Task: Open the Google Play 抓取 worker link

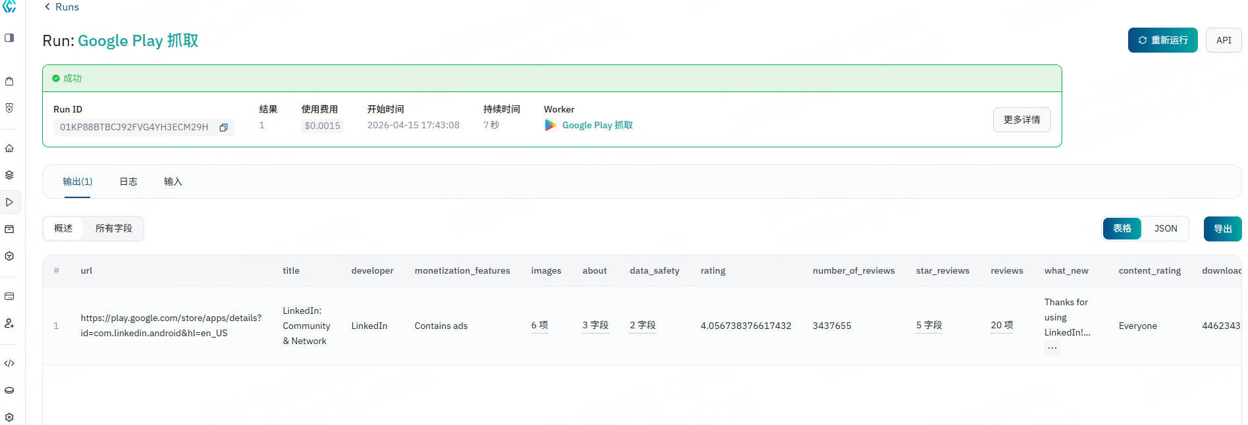Action: (x=597, y=126)
